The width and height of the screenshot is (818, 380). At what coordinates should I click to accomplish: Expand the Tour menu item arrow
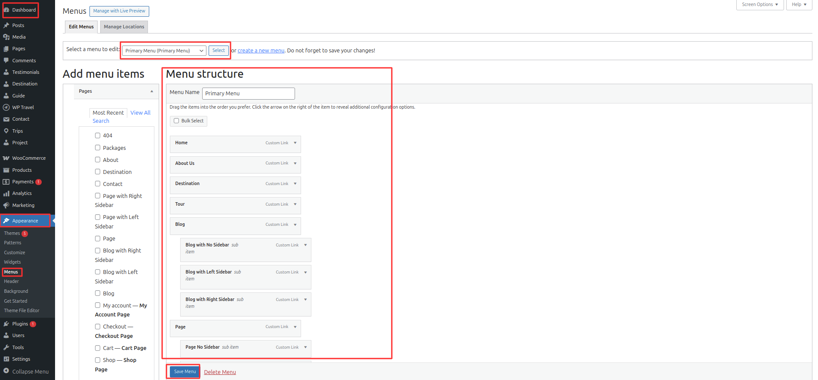(x=295, y=204)
